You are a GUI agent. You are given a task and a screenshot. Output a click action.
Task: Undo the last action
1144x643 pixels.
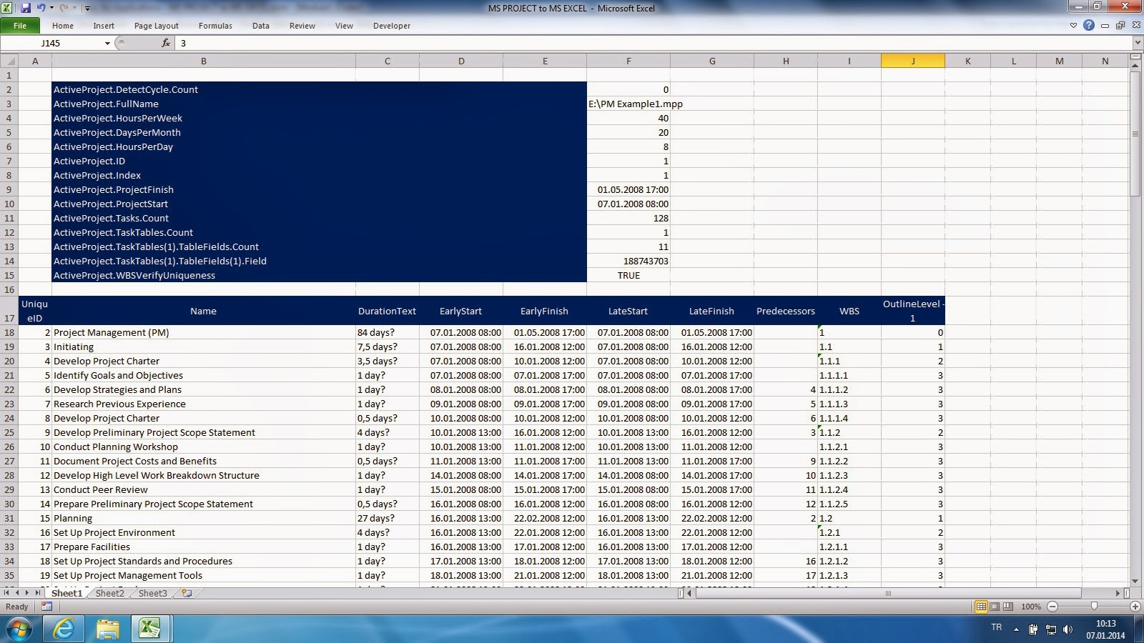coord(41,8)
